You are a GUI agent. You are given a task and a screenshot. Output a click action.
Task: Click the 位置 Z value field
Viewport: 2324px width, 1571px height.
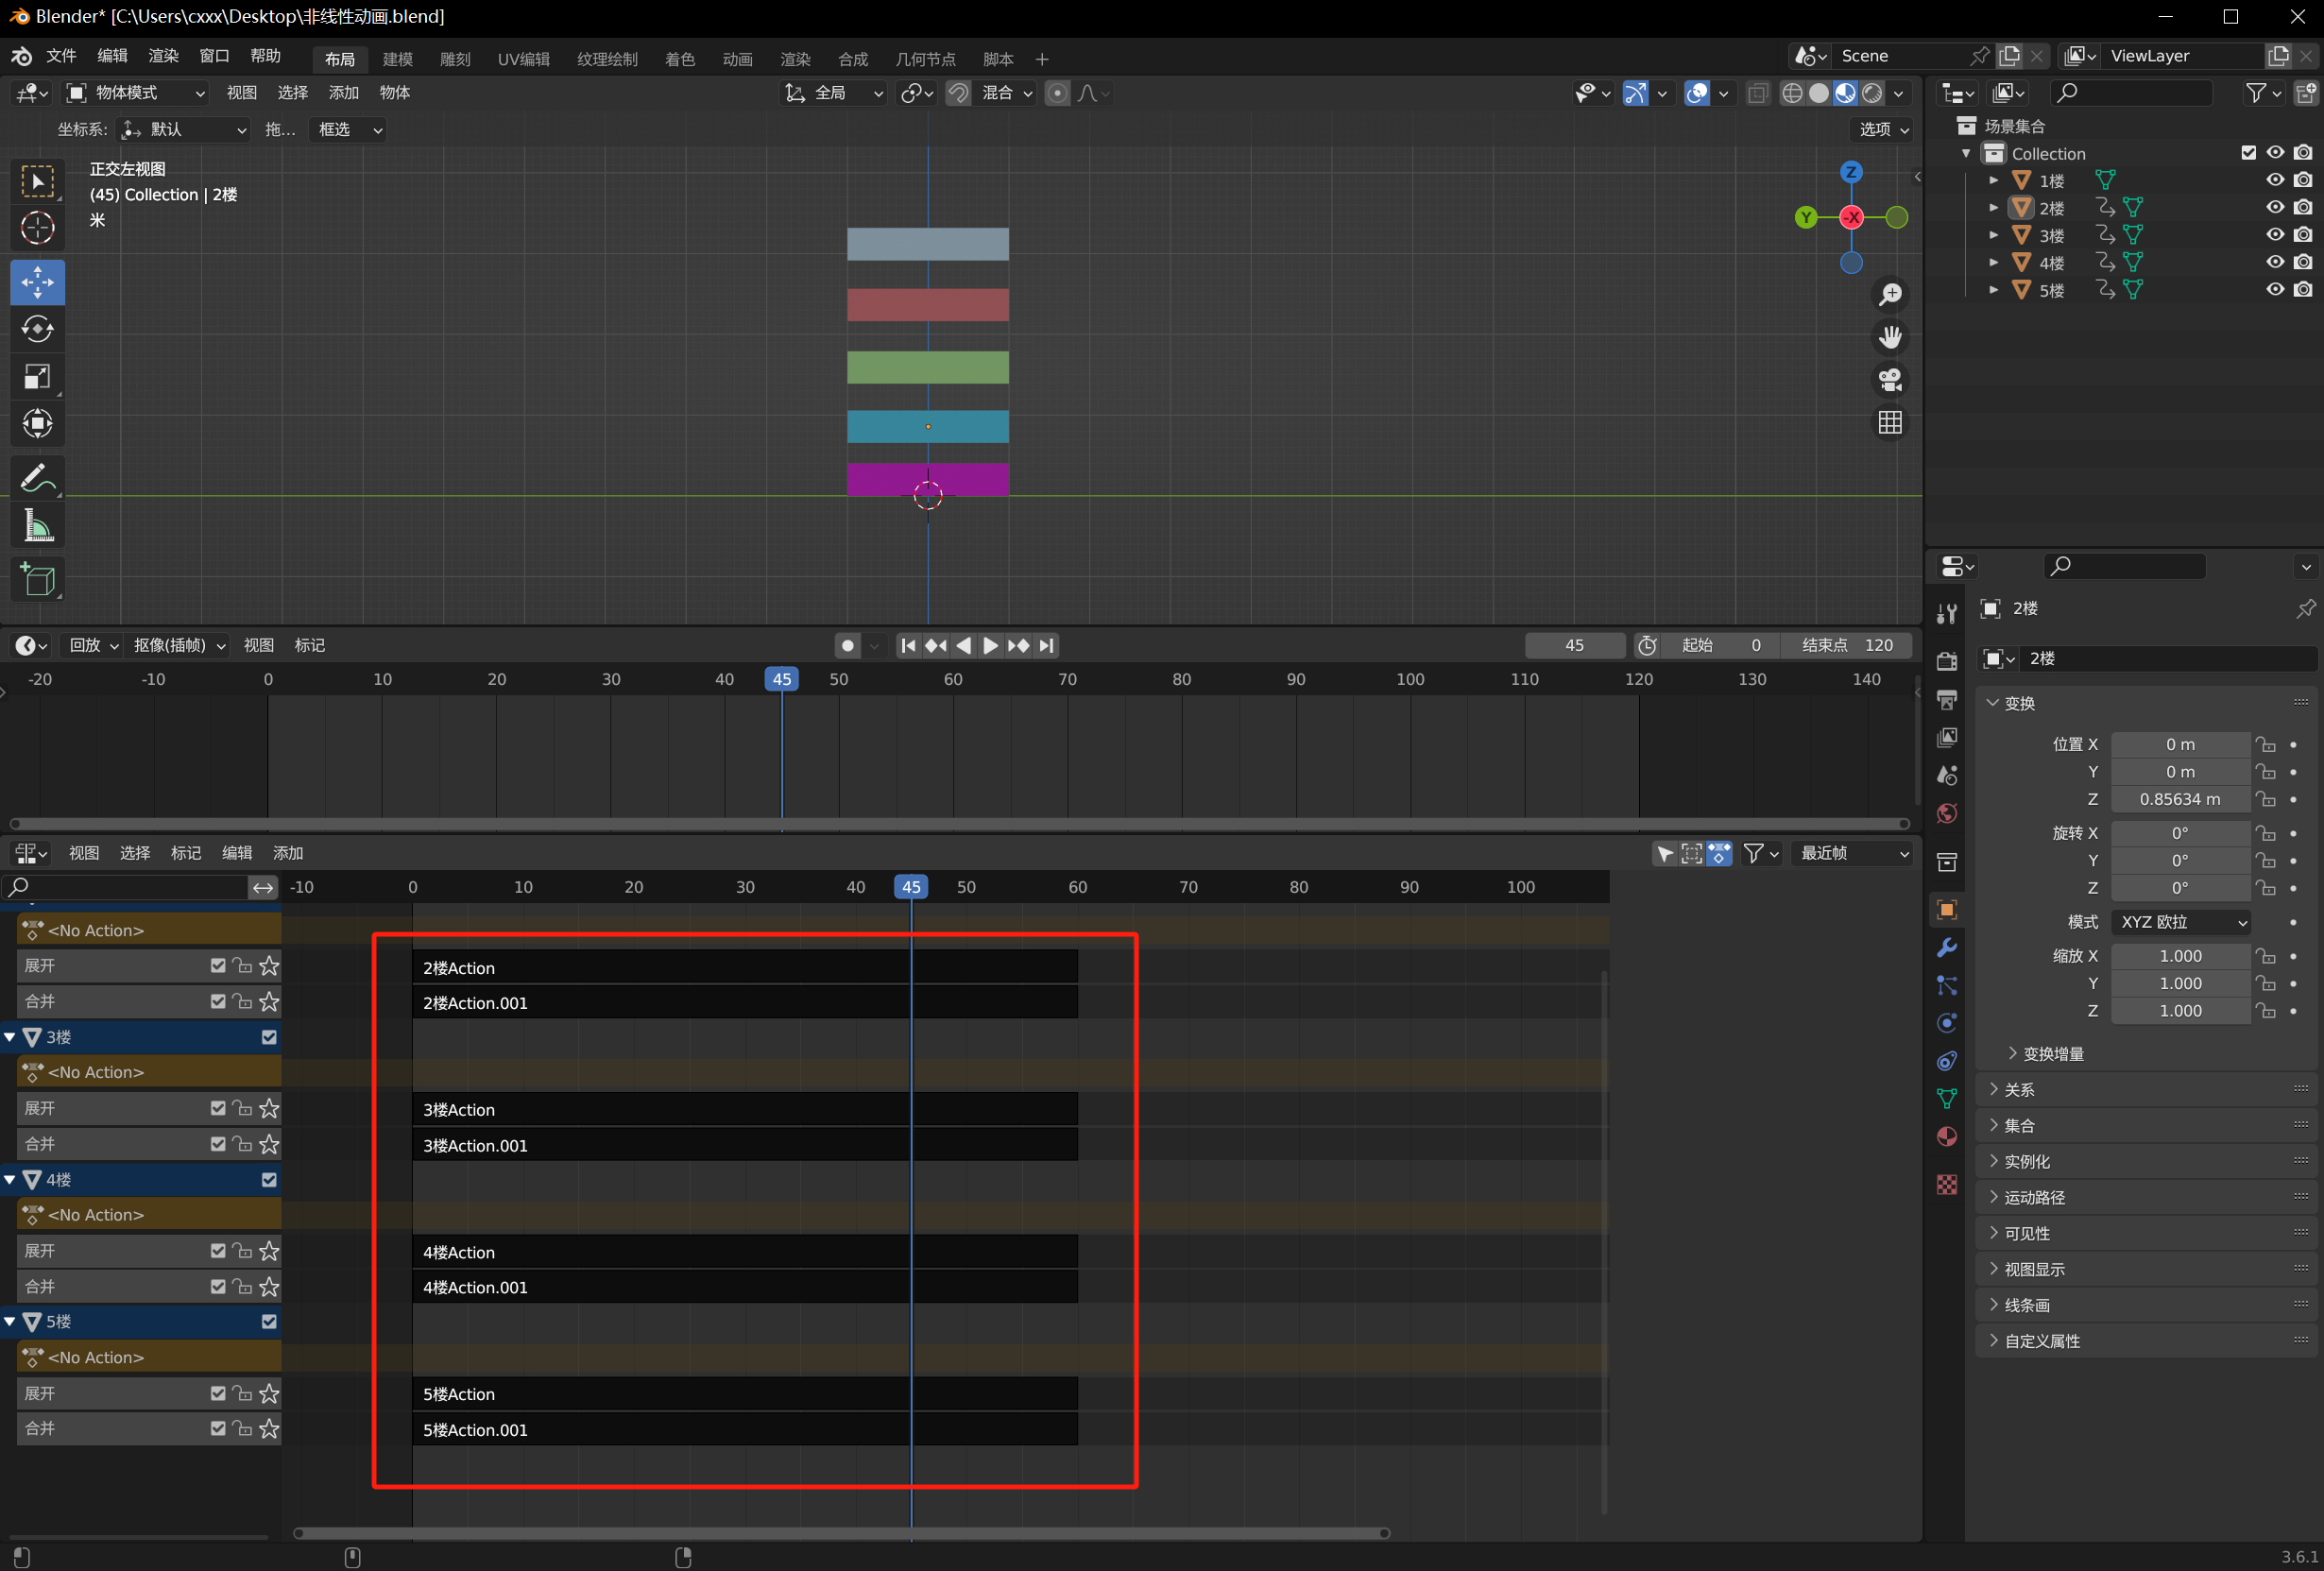click(2179, 799)
